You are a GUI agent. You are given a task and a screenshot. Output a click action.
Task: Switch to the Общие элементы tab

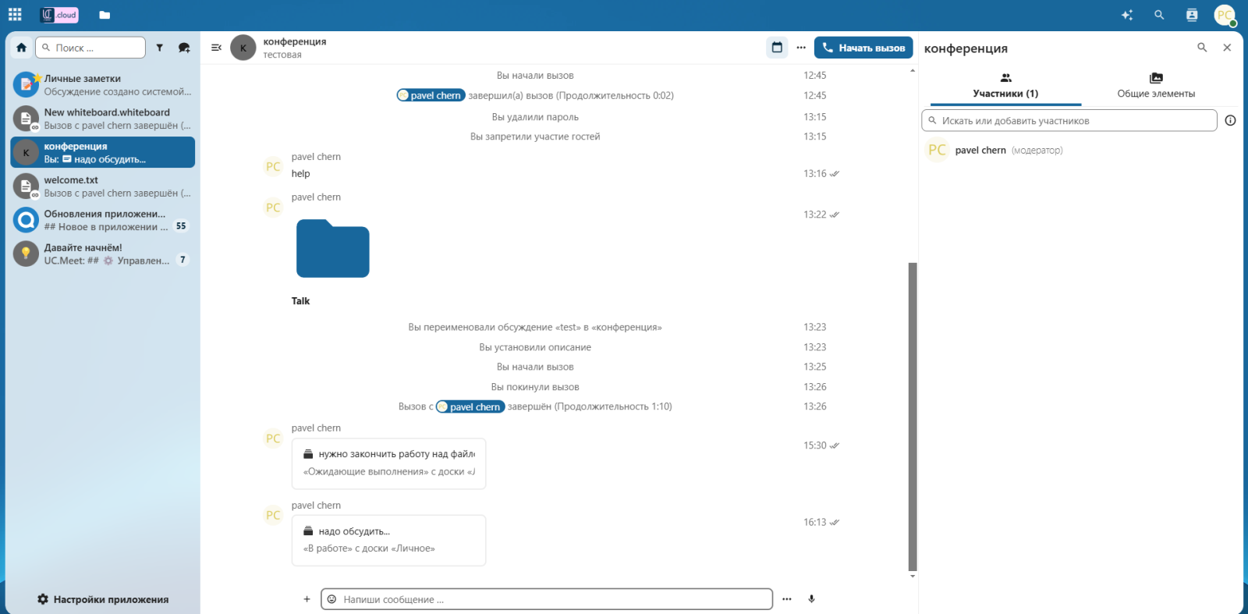click(1156, 86)
